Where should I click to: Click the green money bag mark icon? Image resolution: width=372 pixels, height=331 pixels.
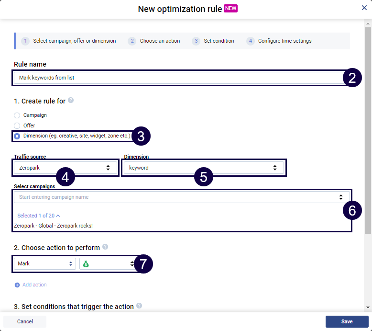[x=87, y=263]
